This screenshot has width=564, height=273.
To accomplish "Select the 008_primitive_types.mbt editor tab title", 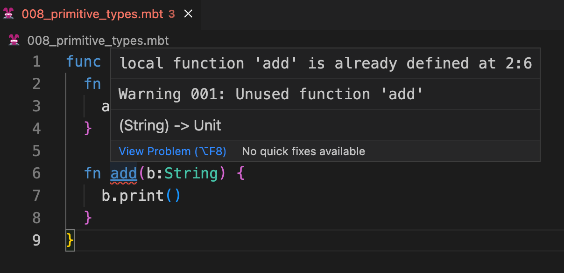I will click(92, 14).
